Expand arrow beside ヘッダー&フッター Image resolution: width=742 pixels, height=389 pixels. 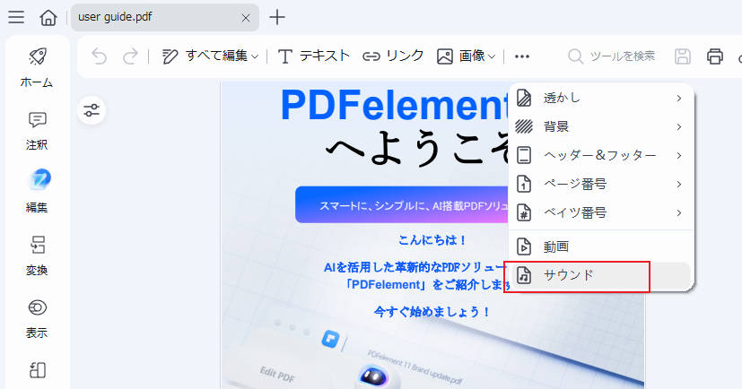point(679,155)
